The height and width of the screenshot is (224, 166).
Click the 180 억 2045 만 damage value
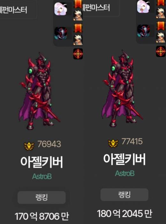tap(124, 214)
